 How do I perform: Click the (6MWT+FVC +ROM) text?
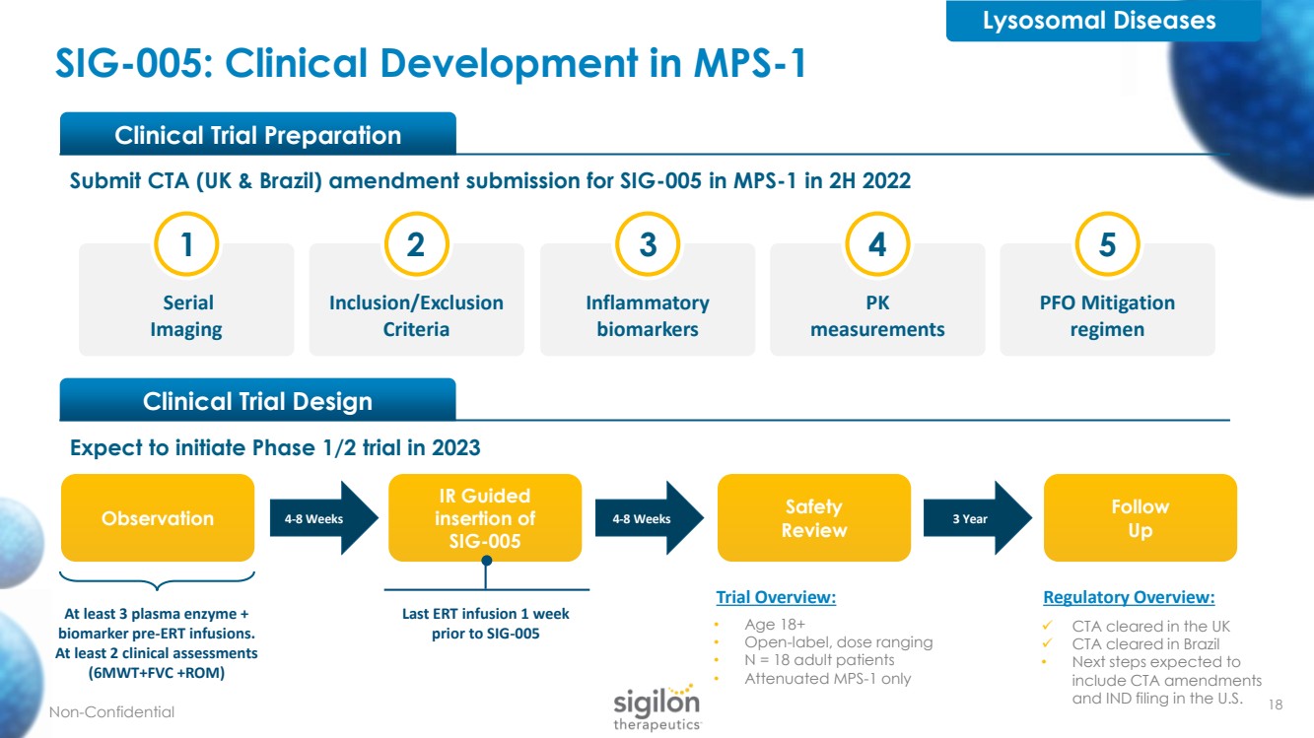point(157,673)
